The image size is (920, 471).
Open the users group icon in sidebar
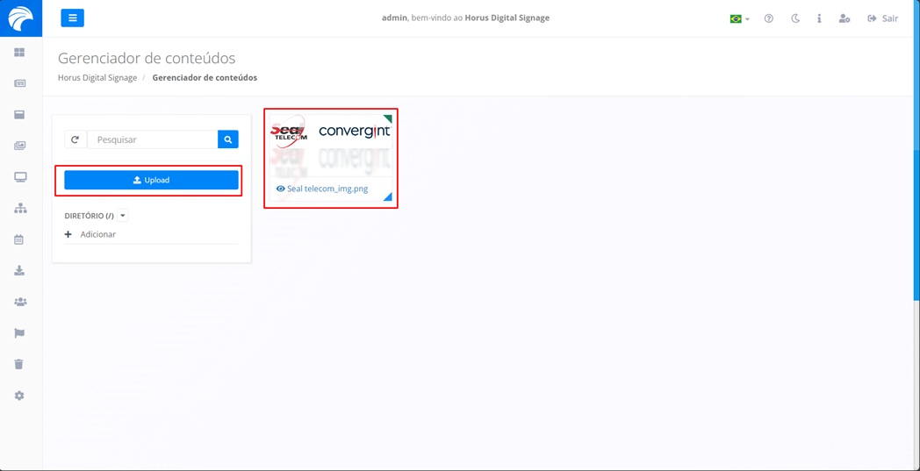20,302
